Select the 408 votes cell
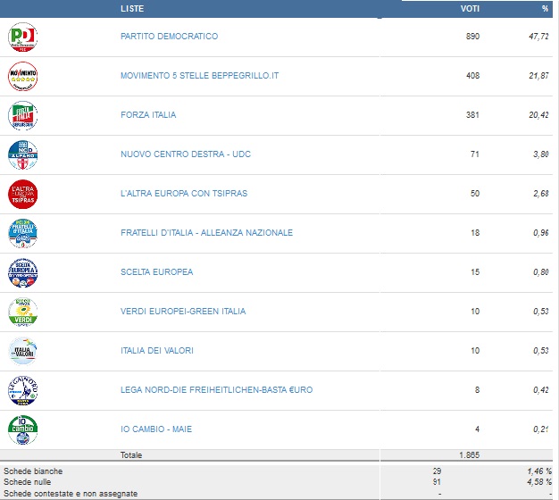This screenshot has height=500, width=559. [x=472, y=76]
